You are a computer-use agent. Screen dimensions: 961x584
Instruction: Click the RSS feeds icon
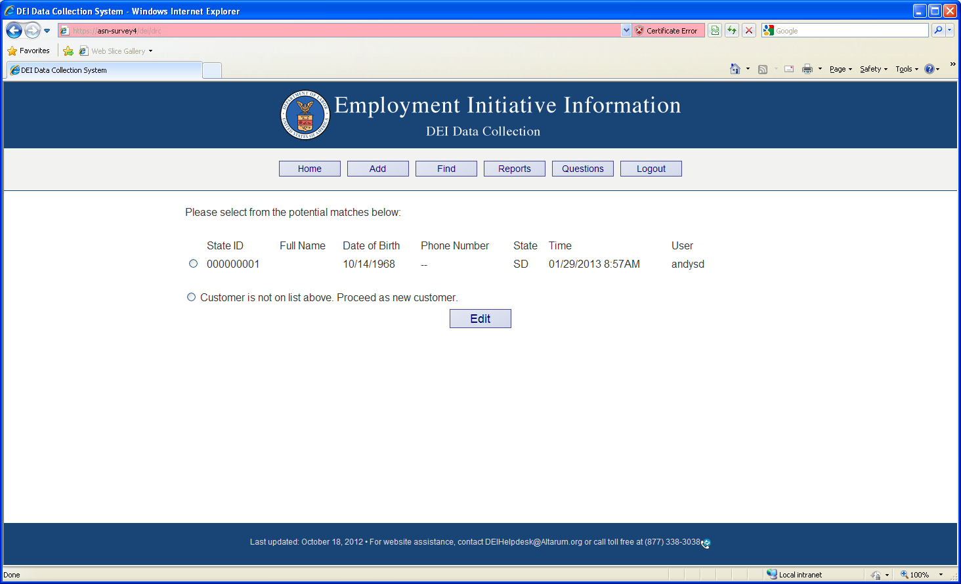click(763, 69)
